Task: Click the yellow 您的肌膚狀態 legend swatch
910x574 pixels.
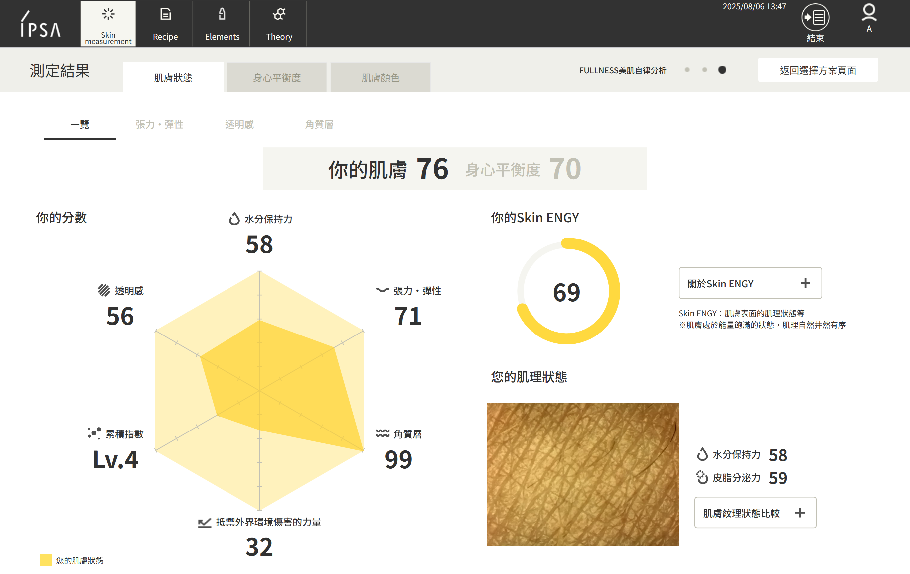Action: 46,560
